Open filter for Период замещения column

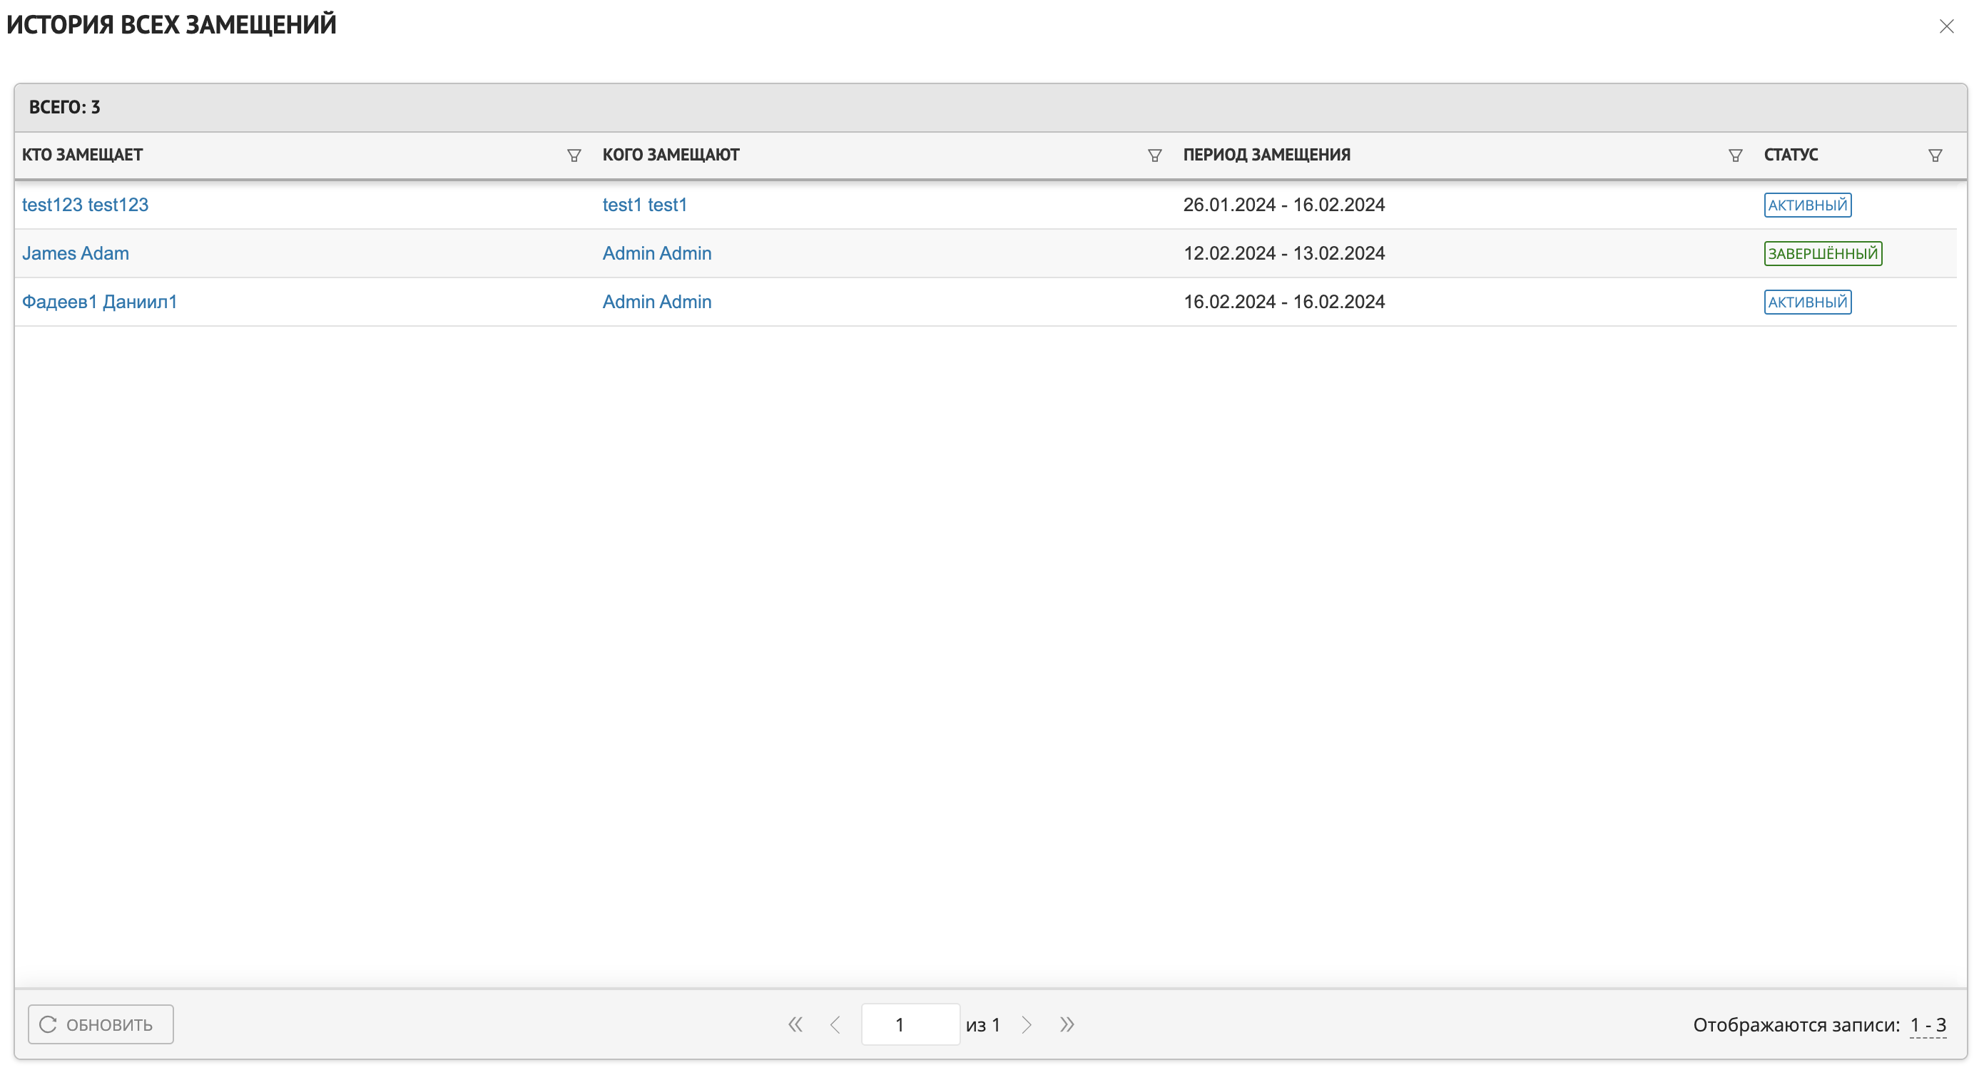click(x=1735, y=156)
